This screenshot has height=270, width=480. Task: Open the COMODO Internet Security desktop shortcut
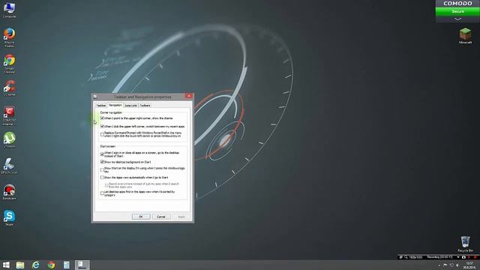[x=9, y=115]
